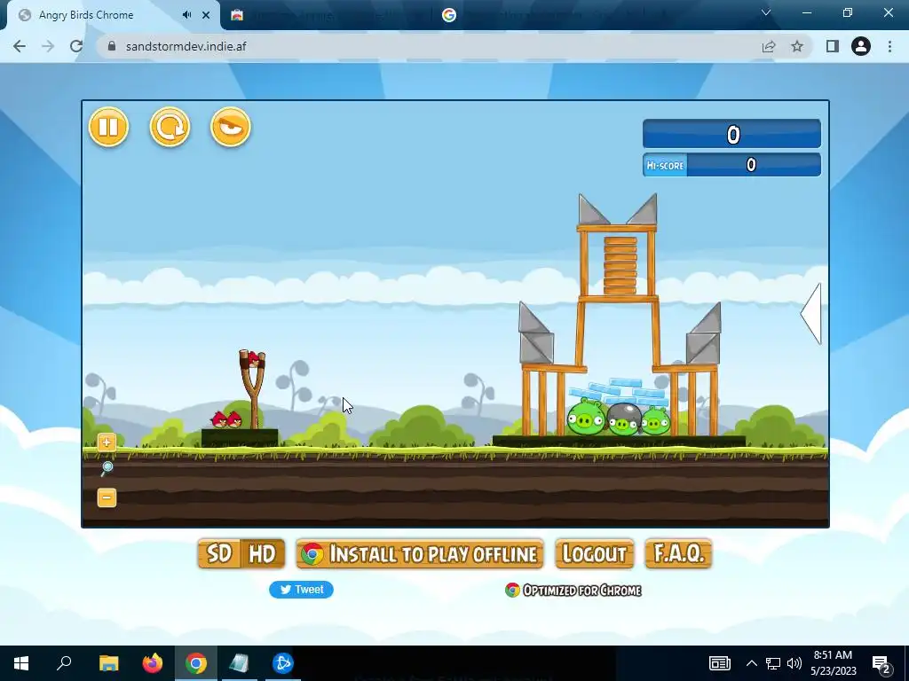This screenshot has height=681, width=909.
Task: Open the tab search dropdown chevron
Action: coord(766,12)
